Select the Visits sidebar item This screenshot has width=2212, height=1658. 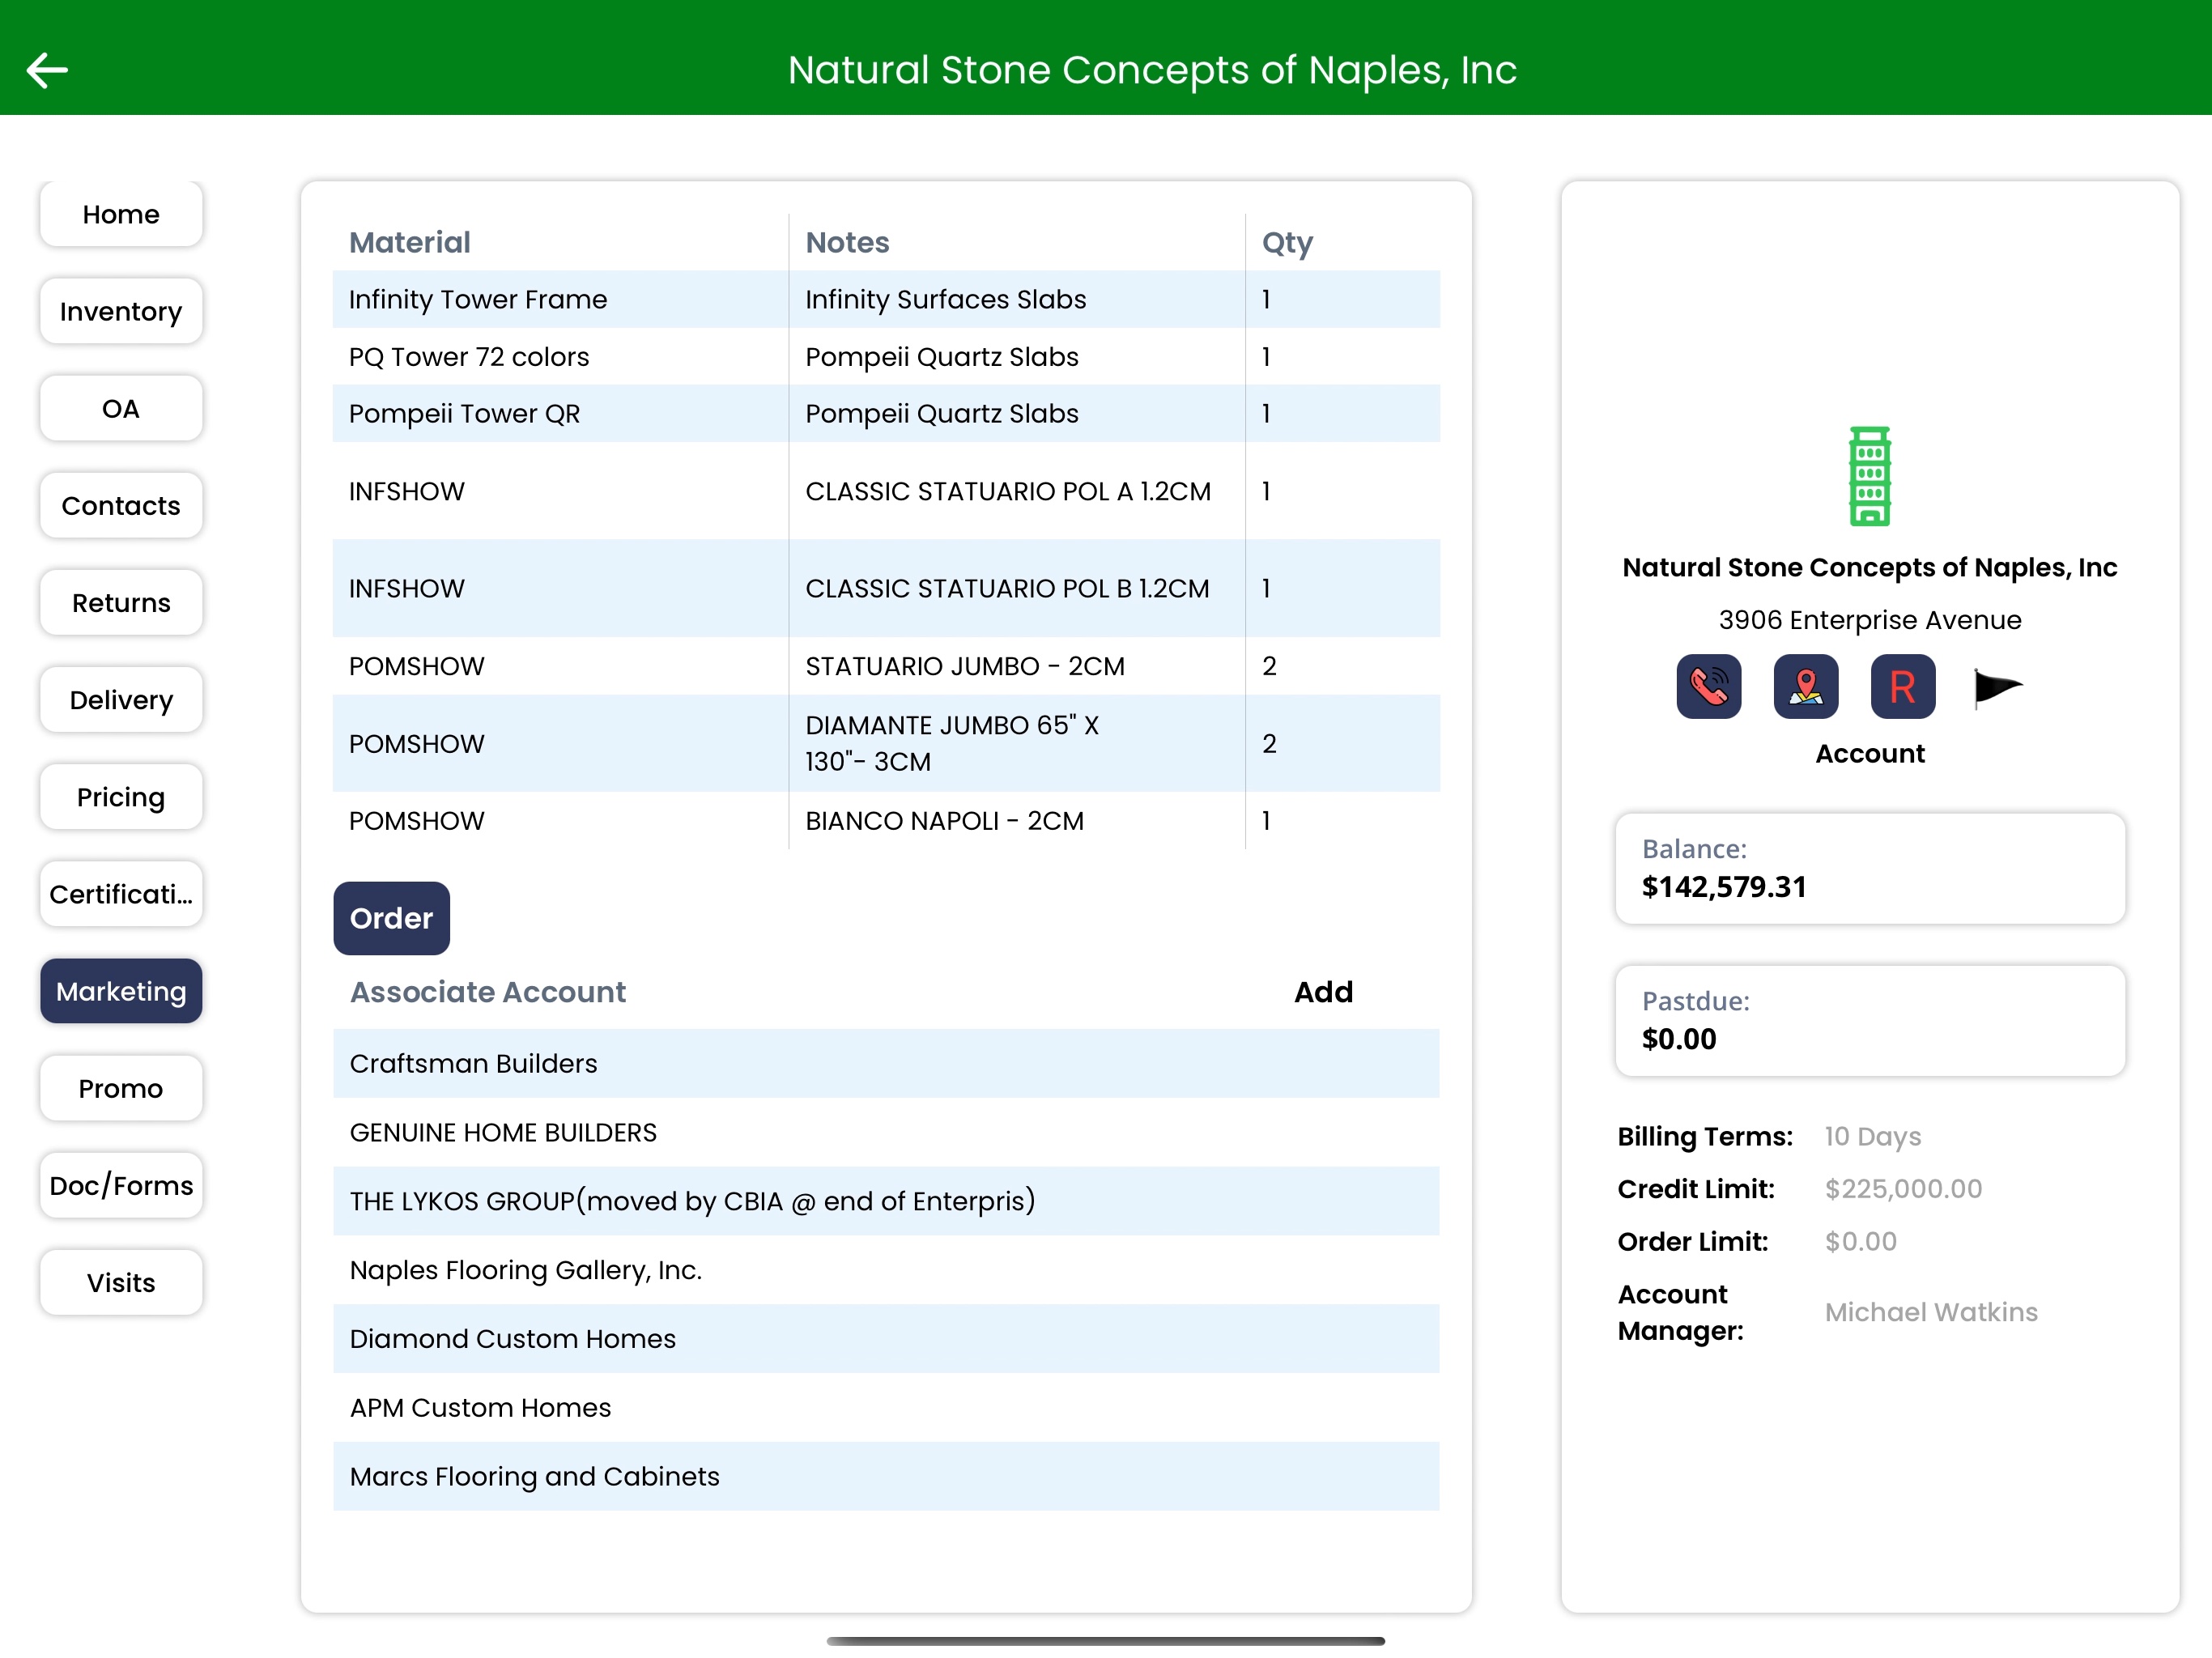[x=121, y=1283]
